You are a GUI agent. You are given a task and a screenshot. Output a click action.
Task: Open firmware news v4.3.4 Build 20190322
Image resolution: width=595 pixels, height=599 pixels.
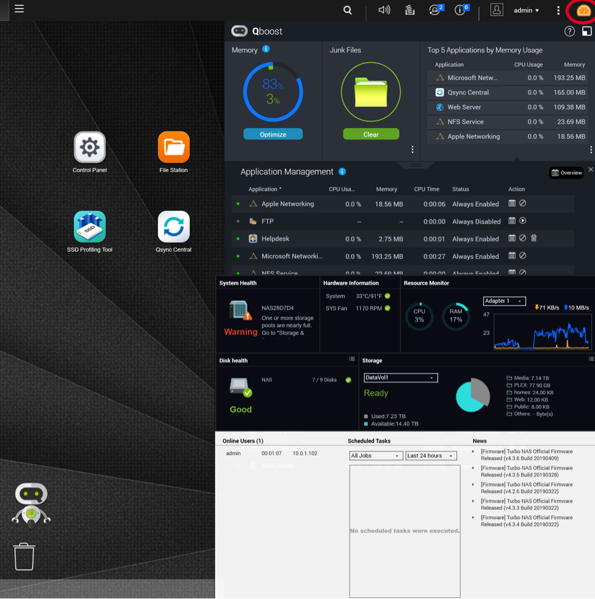pyautogui.click(x=527, y=521)
